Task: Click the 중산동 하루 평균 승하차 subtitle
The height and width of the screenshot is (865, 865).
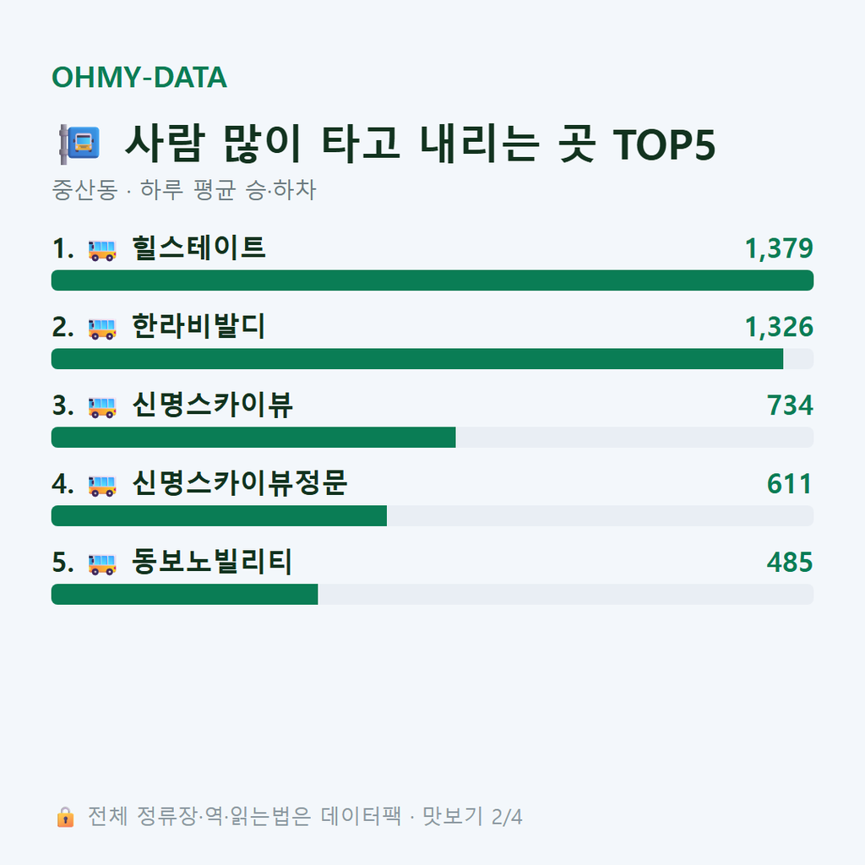Action: tap(183, 190)
